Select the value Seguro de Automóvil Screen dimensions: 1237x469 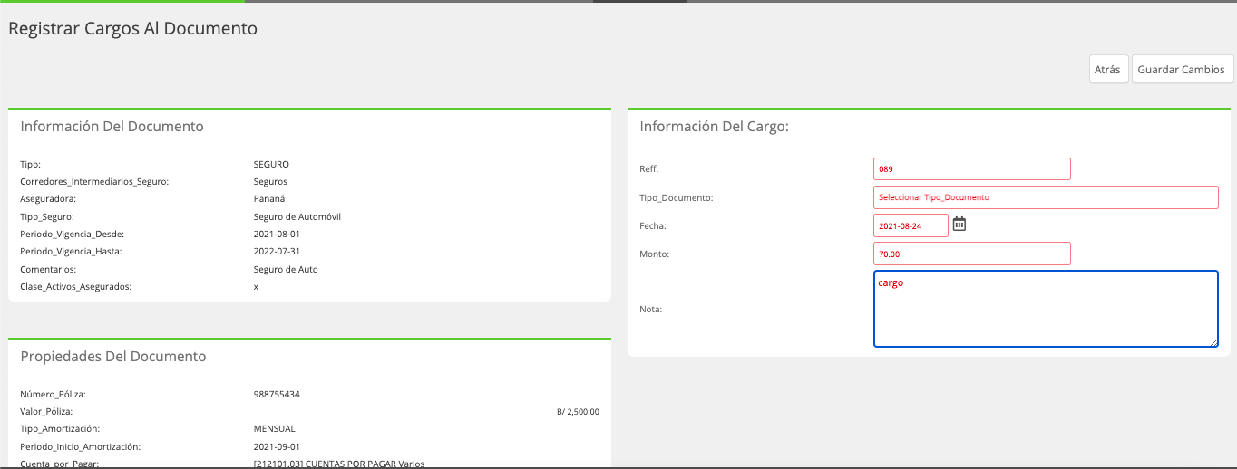click(x=297, y=217)
